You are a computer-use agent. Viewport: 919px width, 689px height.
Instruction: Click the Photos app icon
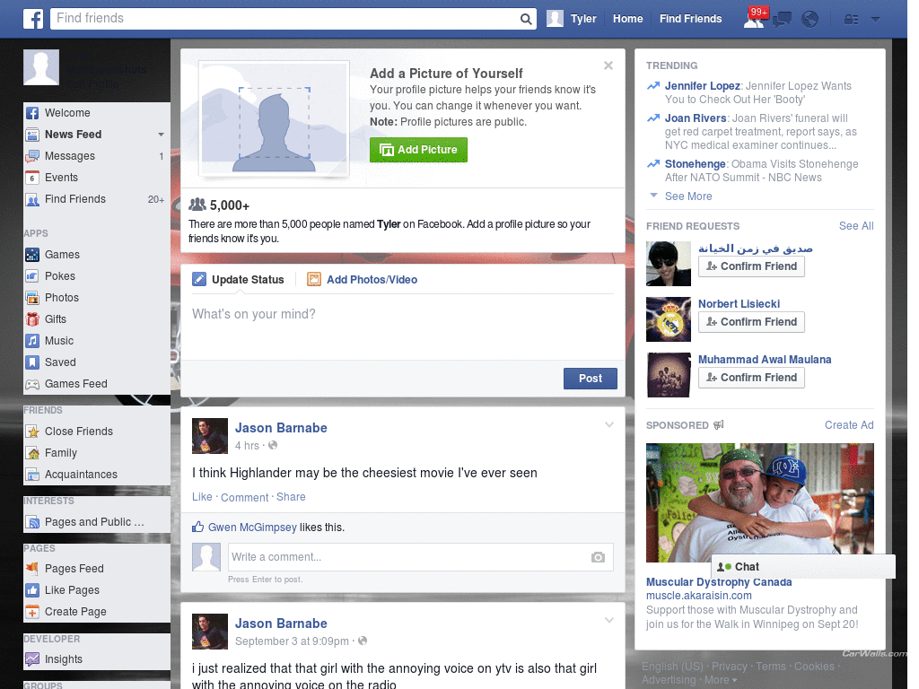pyautogui.click(x=32, y=298)
